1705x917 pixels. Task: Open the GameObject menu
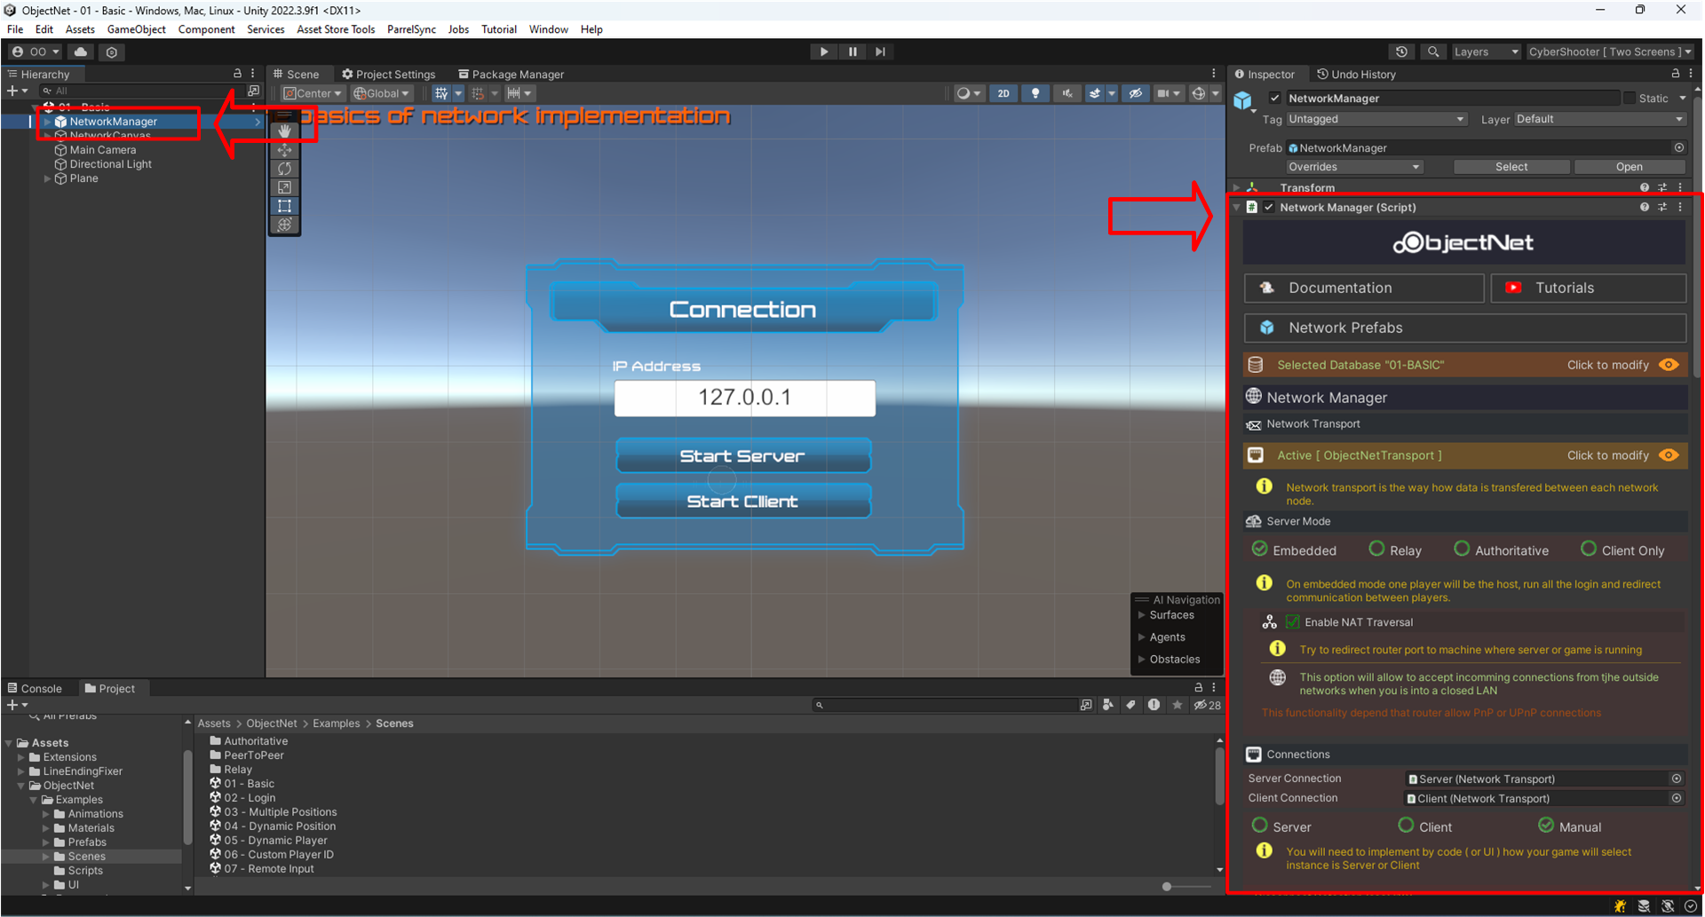pos(136,29)
